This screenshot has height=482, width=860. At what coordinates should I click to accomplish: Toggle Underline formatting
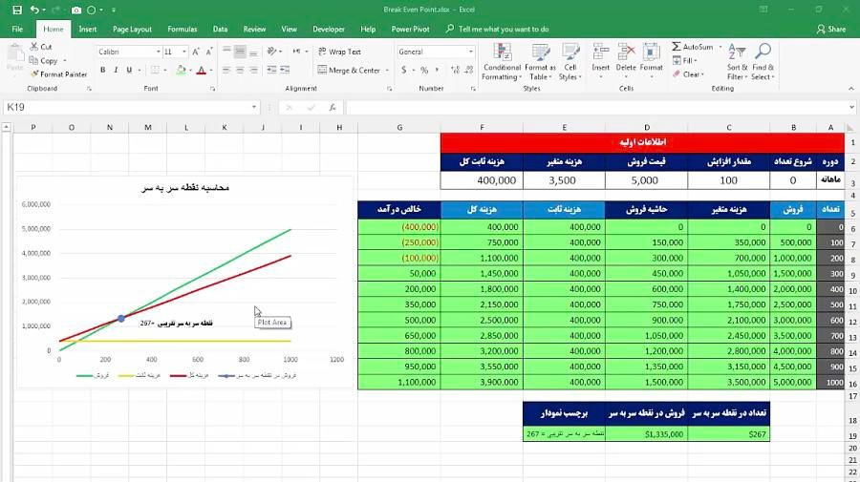[129, 70]
